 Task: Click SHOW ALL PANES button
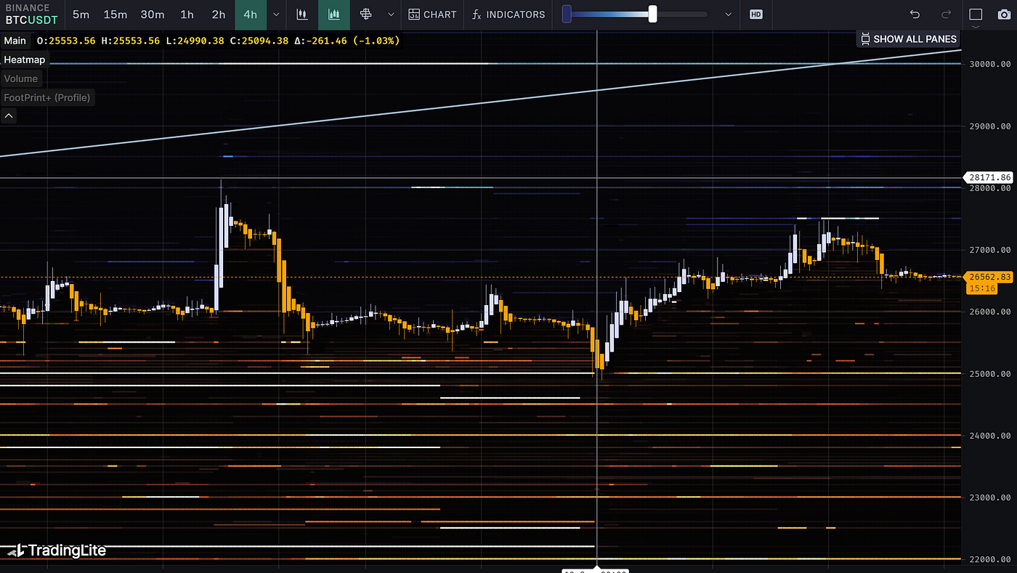pyautogui.click(x=908, y=39)
